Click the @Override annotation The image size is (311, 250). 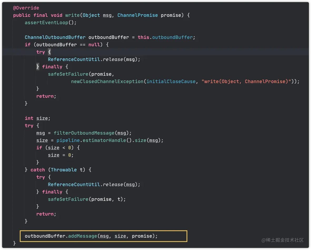pos(26,8)
